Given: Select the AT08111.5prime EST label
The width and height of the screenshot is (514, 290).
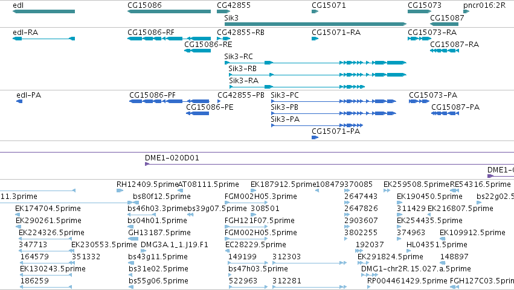Looking at the screenshot, I should click(208, 184).
